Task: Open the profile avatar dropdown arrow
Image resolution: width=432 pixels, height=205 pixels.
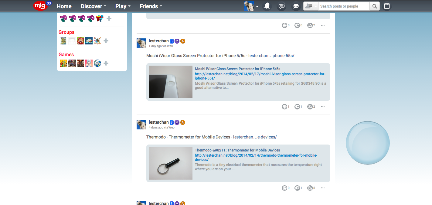Action: [257, 6]
